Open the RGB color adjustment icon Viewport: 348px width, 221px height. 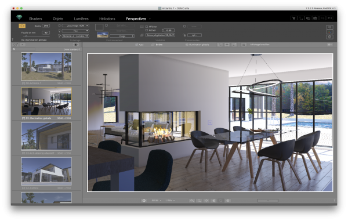pyautogui.click(x=329, y=32)
